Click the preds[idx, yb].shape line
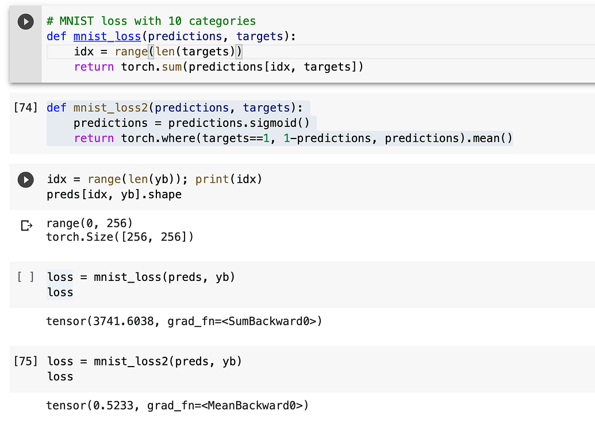Viewport: 595px width, 424px height. coord(115,195)
